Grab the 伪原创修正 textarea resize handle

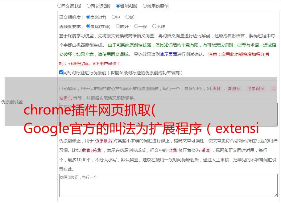click(276, 195)
